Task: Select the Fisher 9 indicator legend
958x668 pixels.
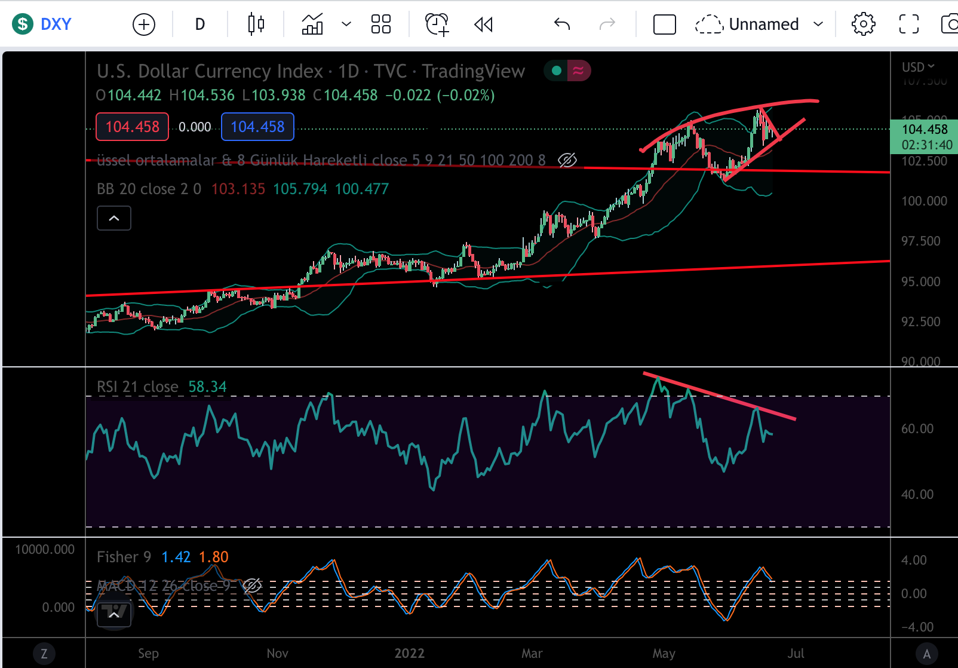Action: coord(124,557)
